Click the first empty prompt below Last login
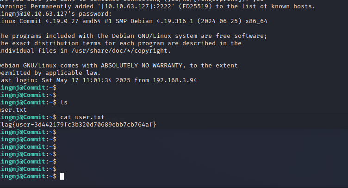Screen dimensions: 348x188 click(x=29, y=88)
